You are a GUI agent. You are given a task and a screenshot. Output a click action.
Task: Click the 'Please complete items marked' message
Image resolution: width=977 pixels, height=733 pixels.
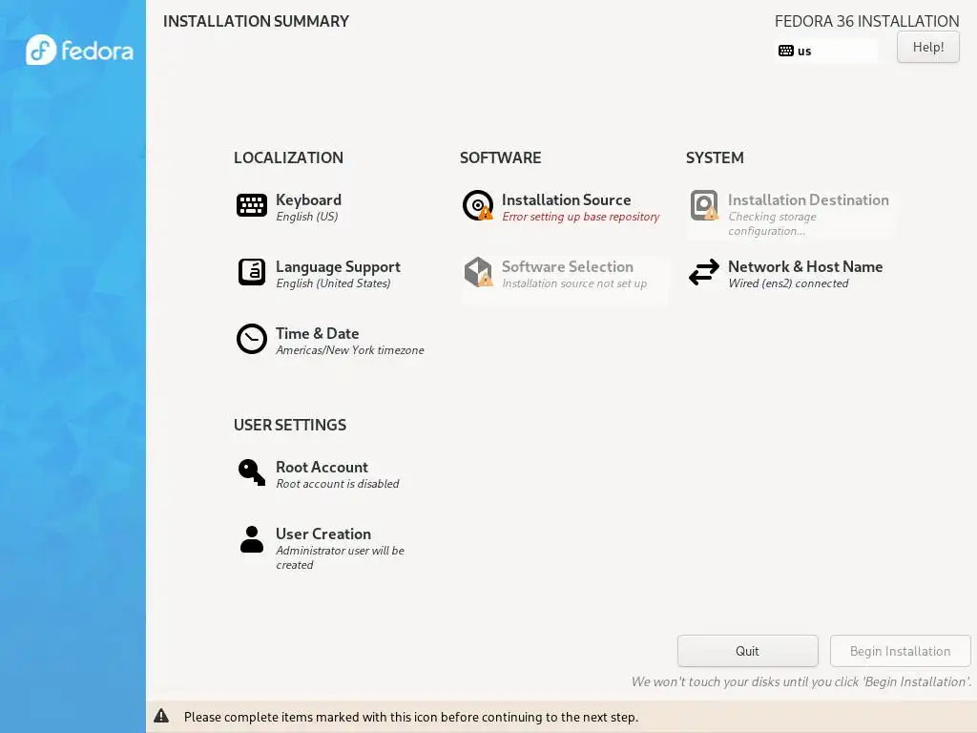[410, 717]
